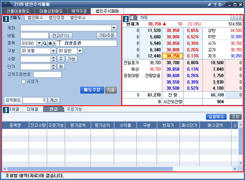Click the 일괄매도 button
The height and width of the screenshot is (180, 245).
click(x=216, y=116)
